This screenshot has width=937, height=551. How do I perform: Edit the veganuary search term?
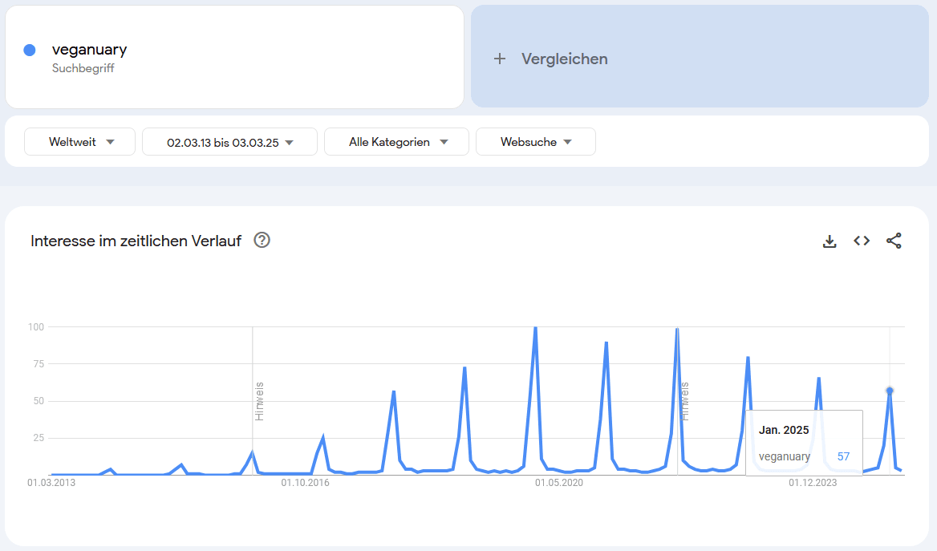(89, 50)
